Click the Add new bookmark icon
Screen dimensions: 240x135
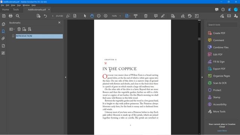24,29
